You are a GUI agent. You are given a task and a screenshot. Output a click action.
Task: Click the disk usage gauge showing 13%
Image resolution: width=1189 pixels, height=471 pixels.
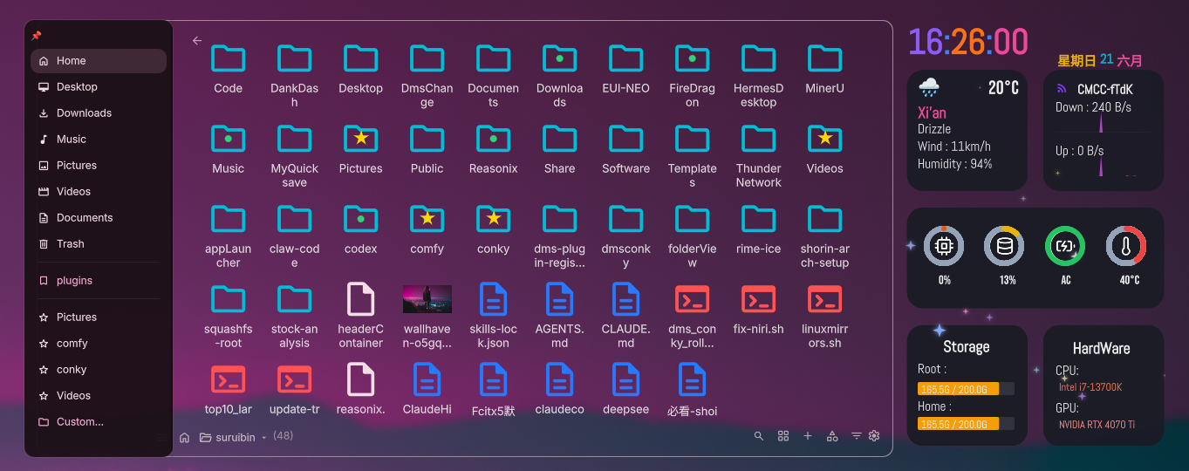[1004, 247]
